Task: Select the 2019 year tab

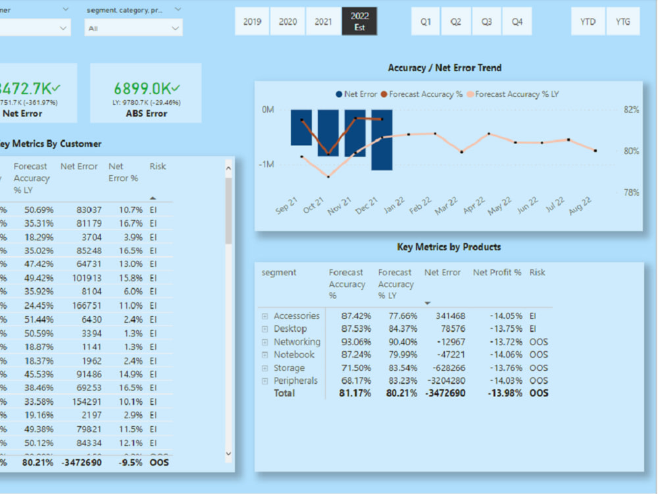Action: [x=252, y=20]
